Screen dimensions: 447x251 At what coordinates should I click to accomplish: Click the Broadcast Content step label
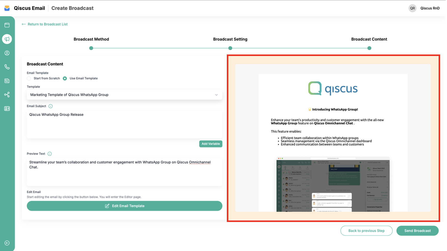coord(369,39)
